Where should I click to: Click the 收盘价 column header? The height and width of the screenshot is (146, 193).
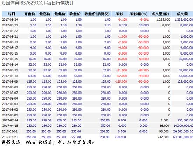(x=75, y=14)
